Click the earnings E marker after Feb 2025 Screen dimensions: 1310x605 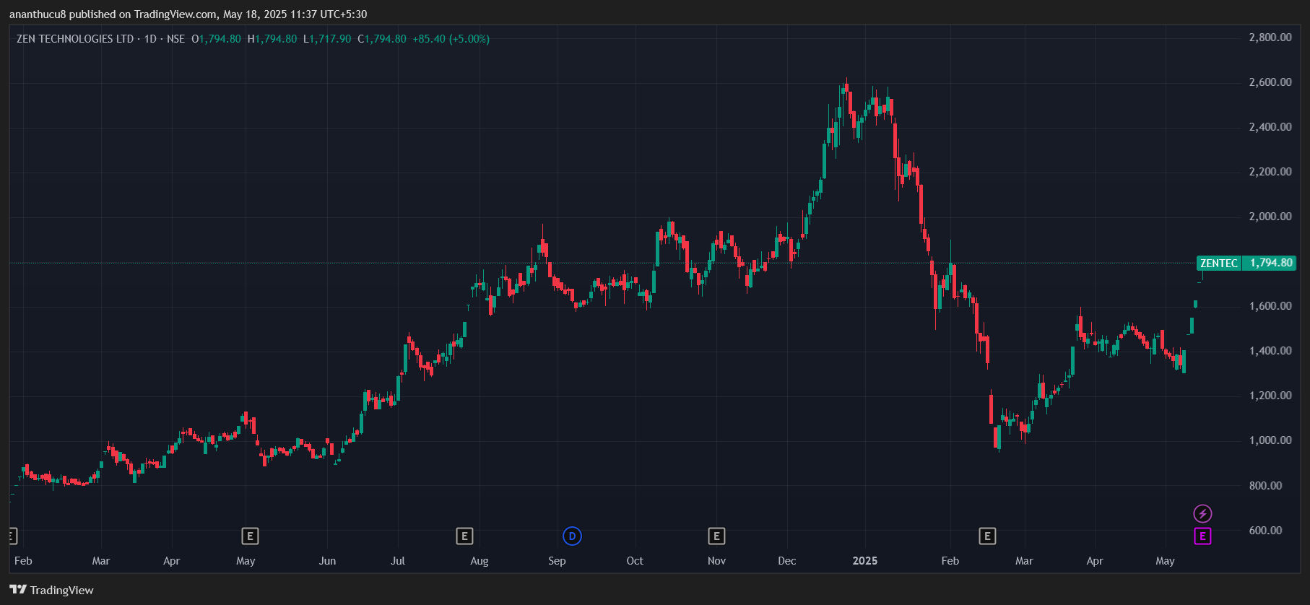tap(987, 536)
